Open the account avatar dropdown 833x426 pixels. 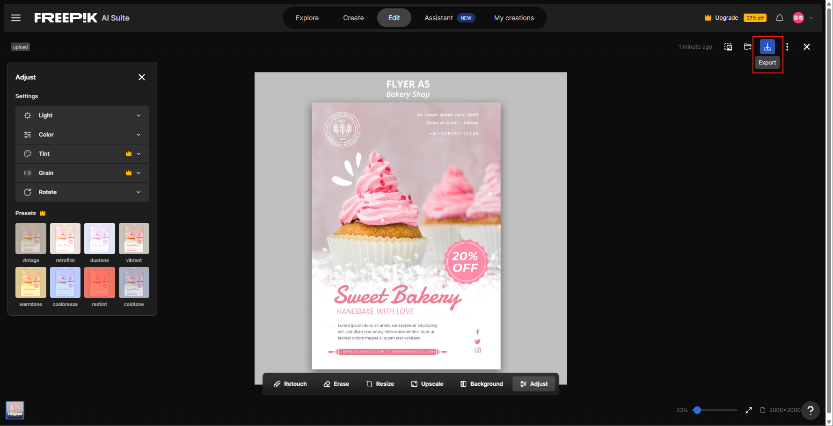803,18
